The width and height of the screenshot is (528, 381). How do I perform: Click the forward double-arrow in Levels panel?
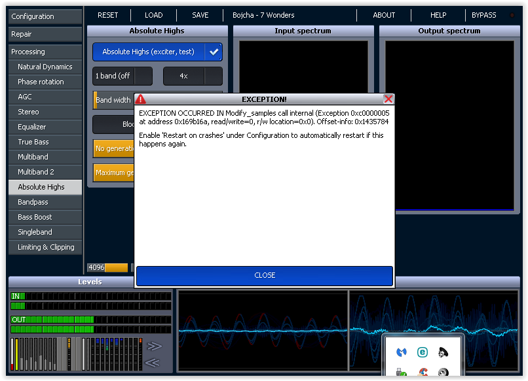click(154, 346)
